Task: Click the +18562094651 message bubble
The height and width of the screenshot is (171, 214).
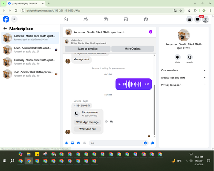Action: tap(82, 106)
